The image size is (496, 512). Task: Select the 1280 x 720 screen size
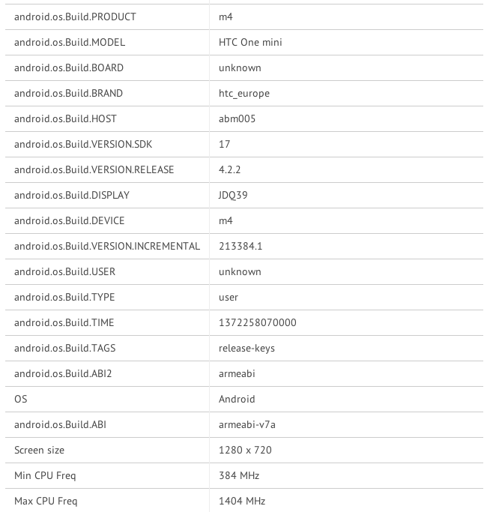click(x=245, y=450)
